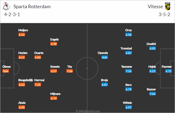Click player name Wittek
The image size is (175, 113).
(x=127, y=103)
